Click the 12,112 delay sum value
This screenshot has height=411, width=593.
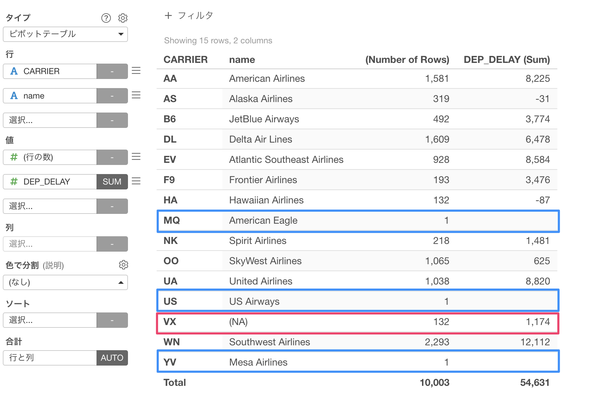[535, 342]
